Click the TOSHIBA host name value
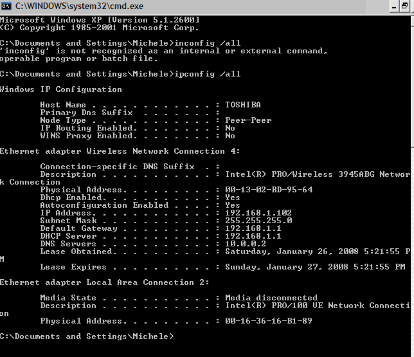This screenshot has width=414, height=357. 243,105
